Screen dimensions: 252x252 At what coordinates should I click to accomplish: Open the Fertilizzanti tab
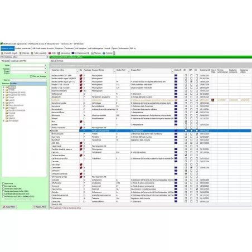point(69,49)
